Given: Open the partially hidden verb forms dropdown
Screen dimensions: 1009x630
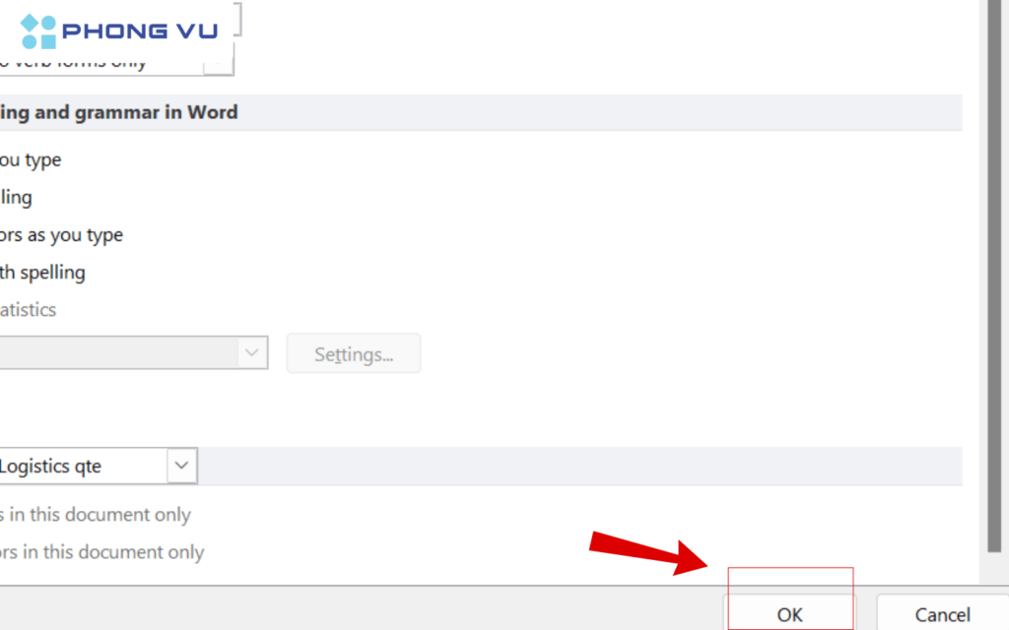Looking at the screenshot, I should 218,64.
